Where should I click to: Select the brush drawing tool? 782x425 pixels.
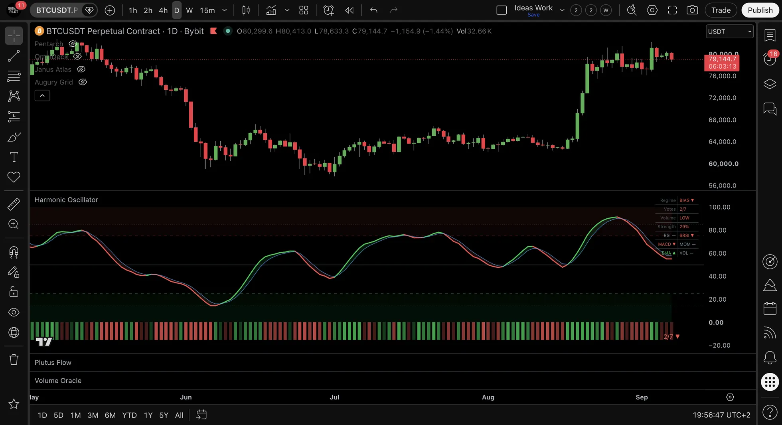pyautogui.click(x=14, y=137)
